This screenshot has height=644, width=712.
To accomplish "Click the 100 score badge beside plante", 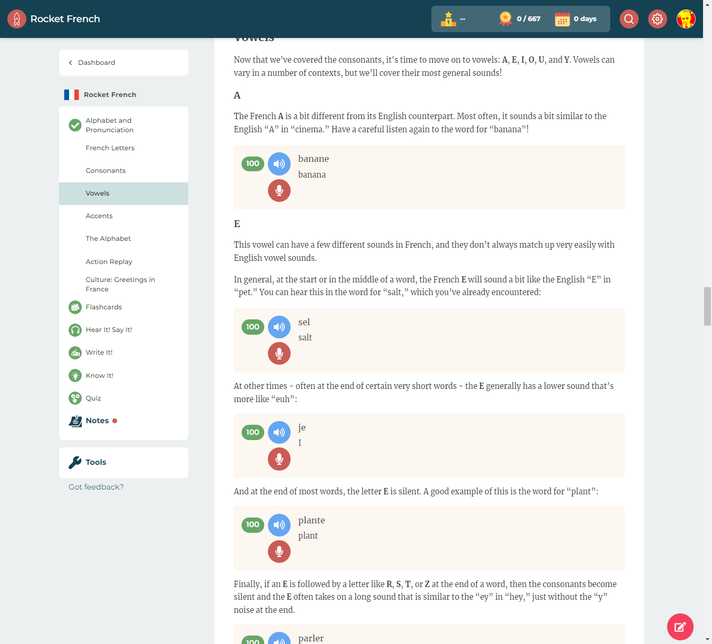I will pyautogui.click(x=253, y=525).
